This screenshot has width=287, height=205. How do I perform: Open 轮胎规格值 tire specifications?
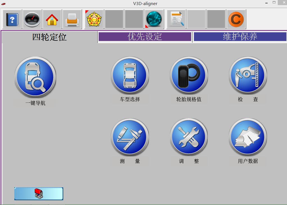click(x=189, y=76)
